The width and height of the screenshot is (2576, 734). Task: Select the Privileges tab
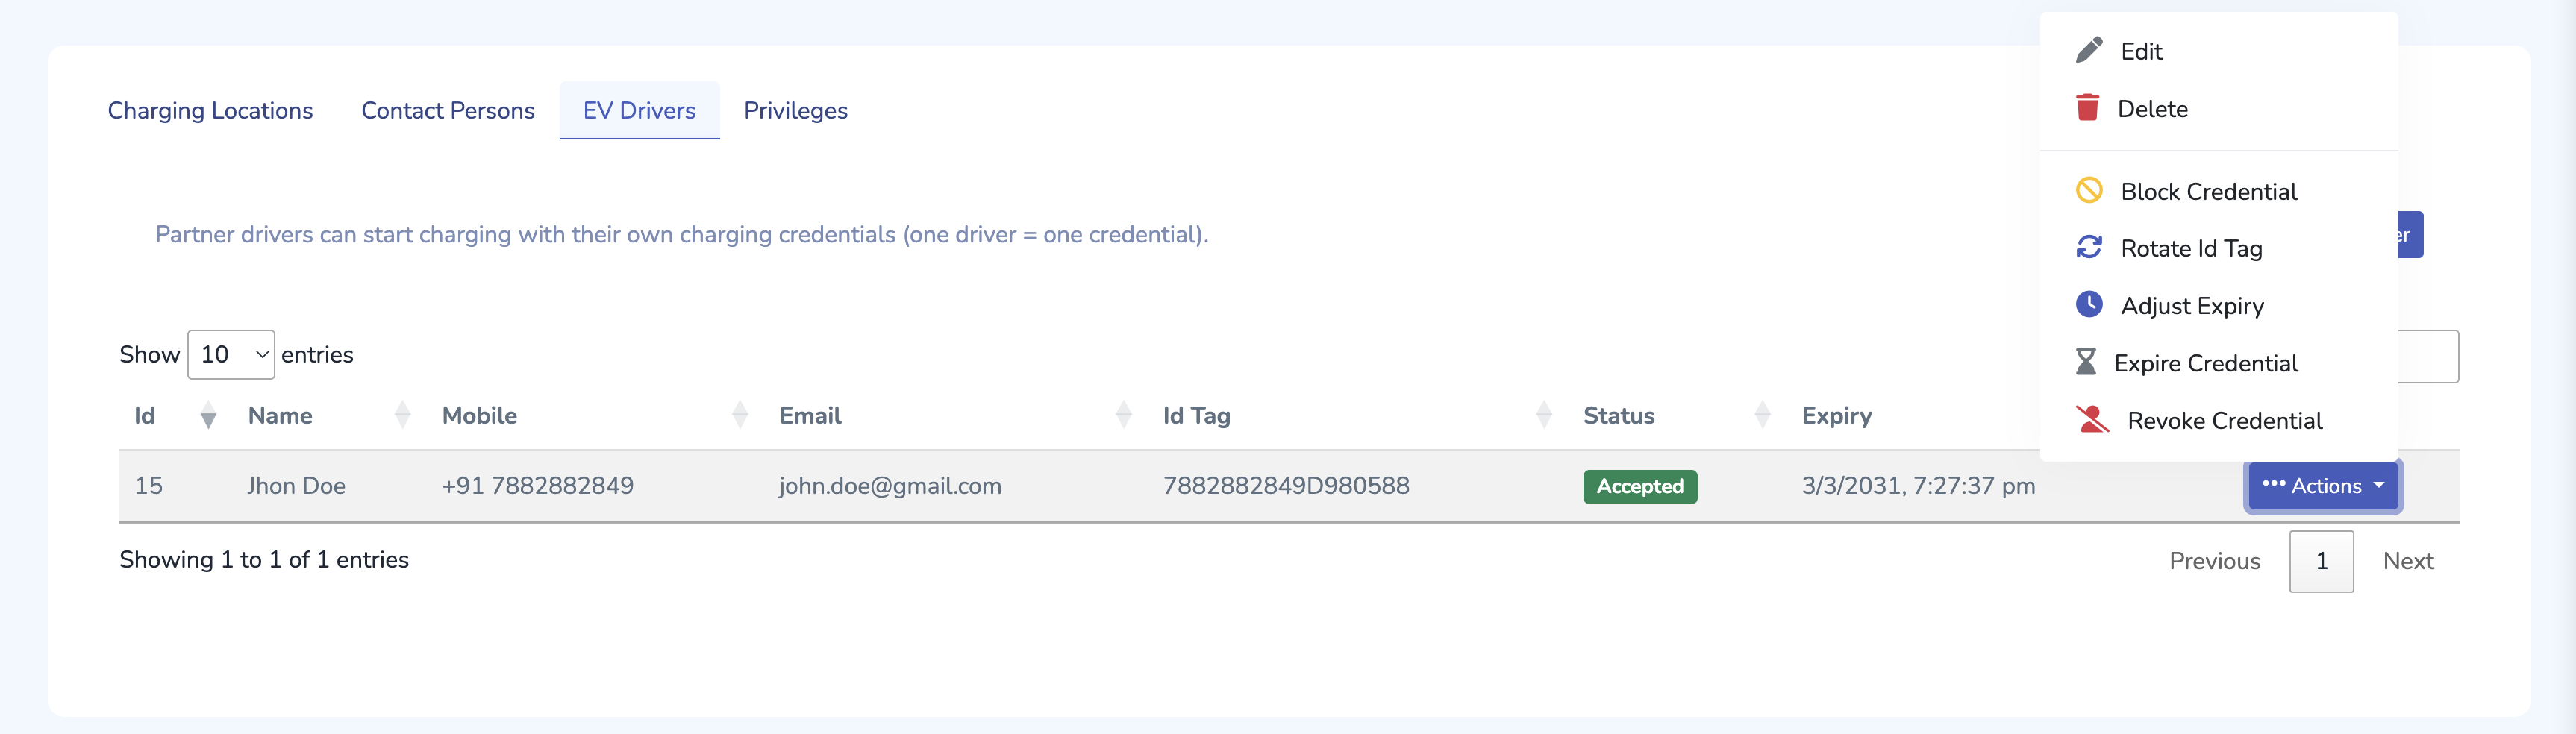(x=795, y=110)
